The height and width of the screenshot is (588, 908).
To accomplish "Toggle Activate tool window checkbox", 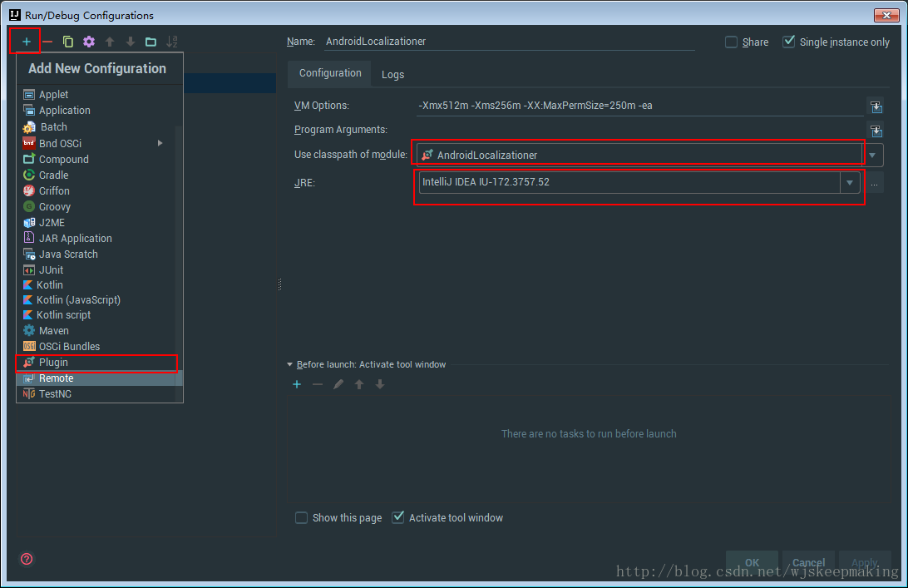I will click(397, 517).
